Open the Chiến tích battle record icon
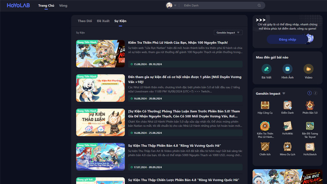 [x=265, y=147]
